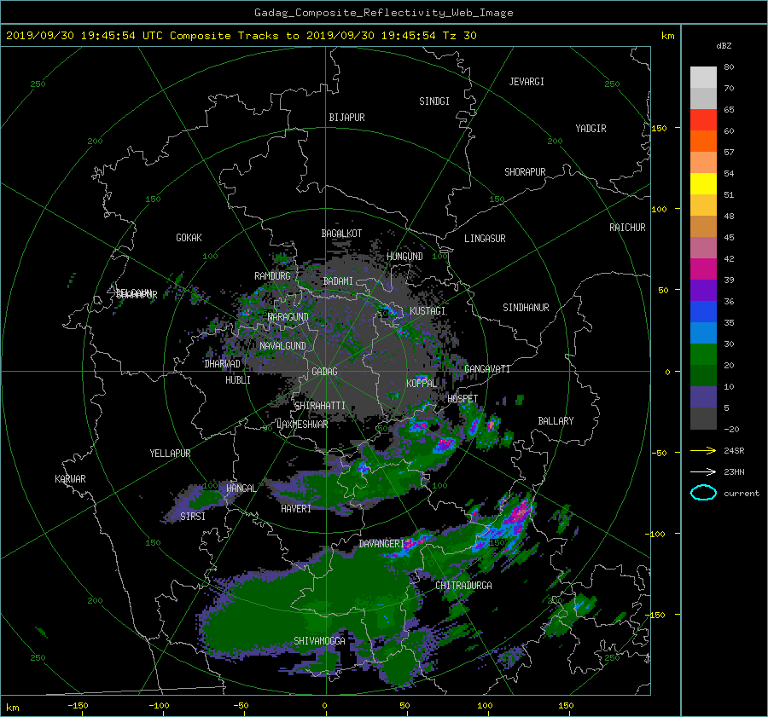Click the -20 value in dBZ legend

[x=731, y=429]
